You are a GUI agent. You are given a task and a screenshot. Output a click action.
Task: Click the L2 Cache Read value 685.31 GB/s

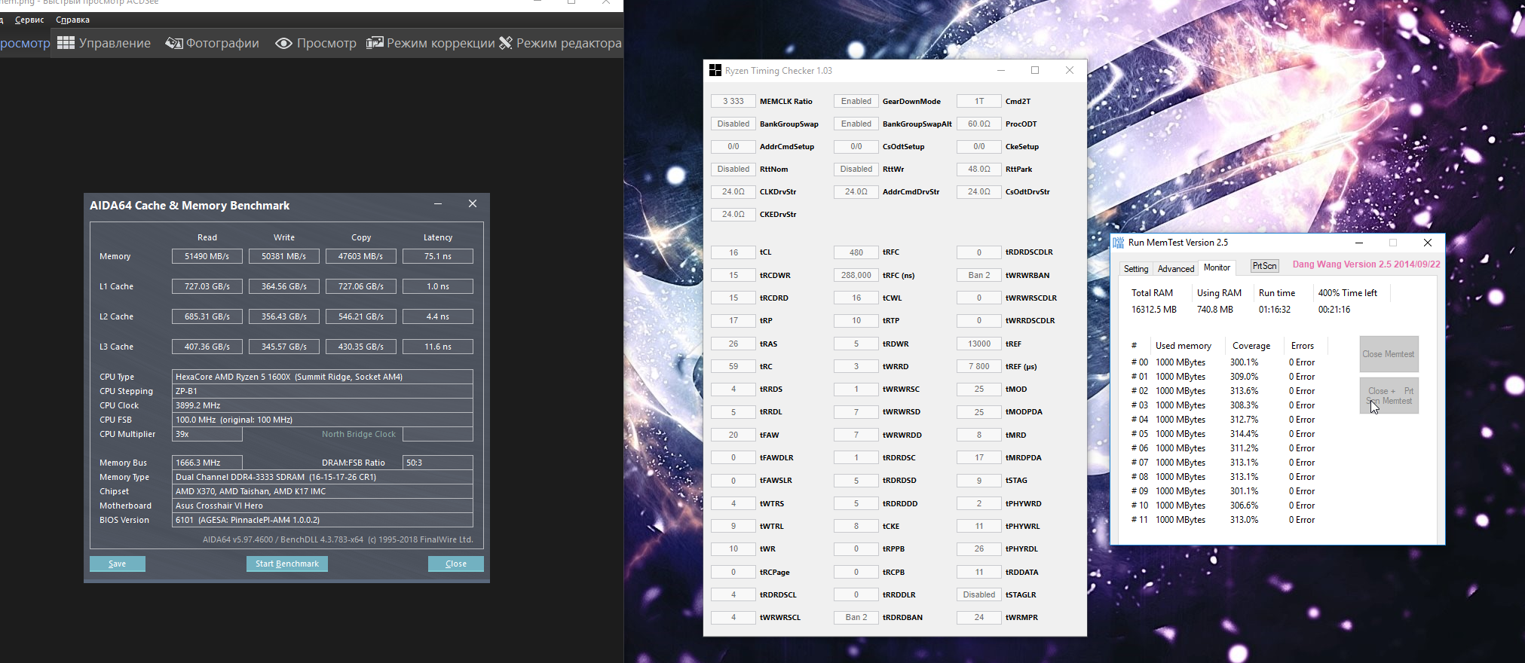tap(207, 316)
